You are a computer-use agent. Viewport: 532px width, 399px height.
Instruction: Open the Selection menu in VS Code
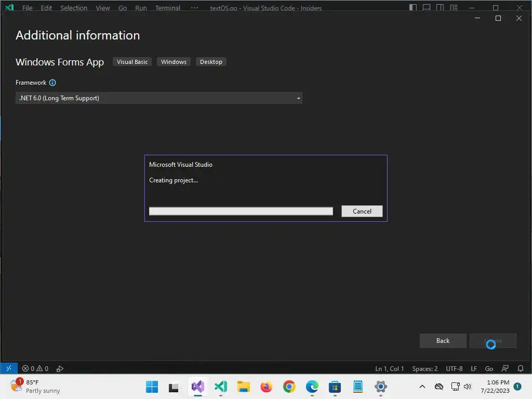click(74, 8)
